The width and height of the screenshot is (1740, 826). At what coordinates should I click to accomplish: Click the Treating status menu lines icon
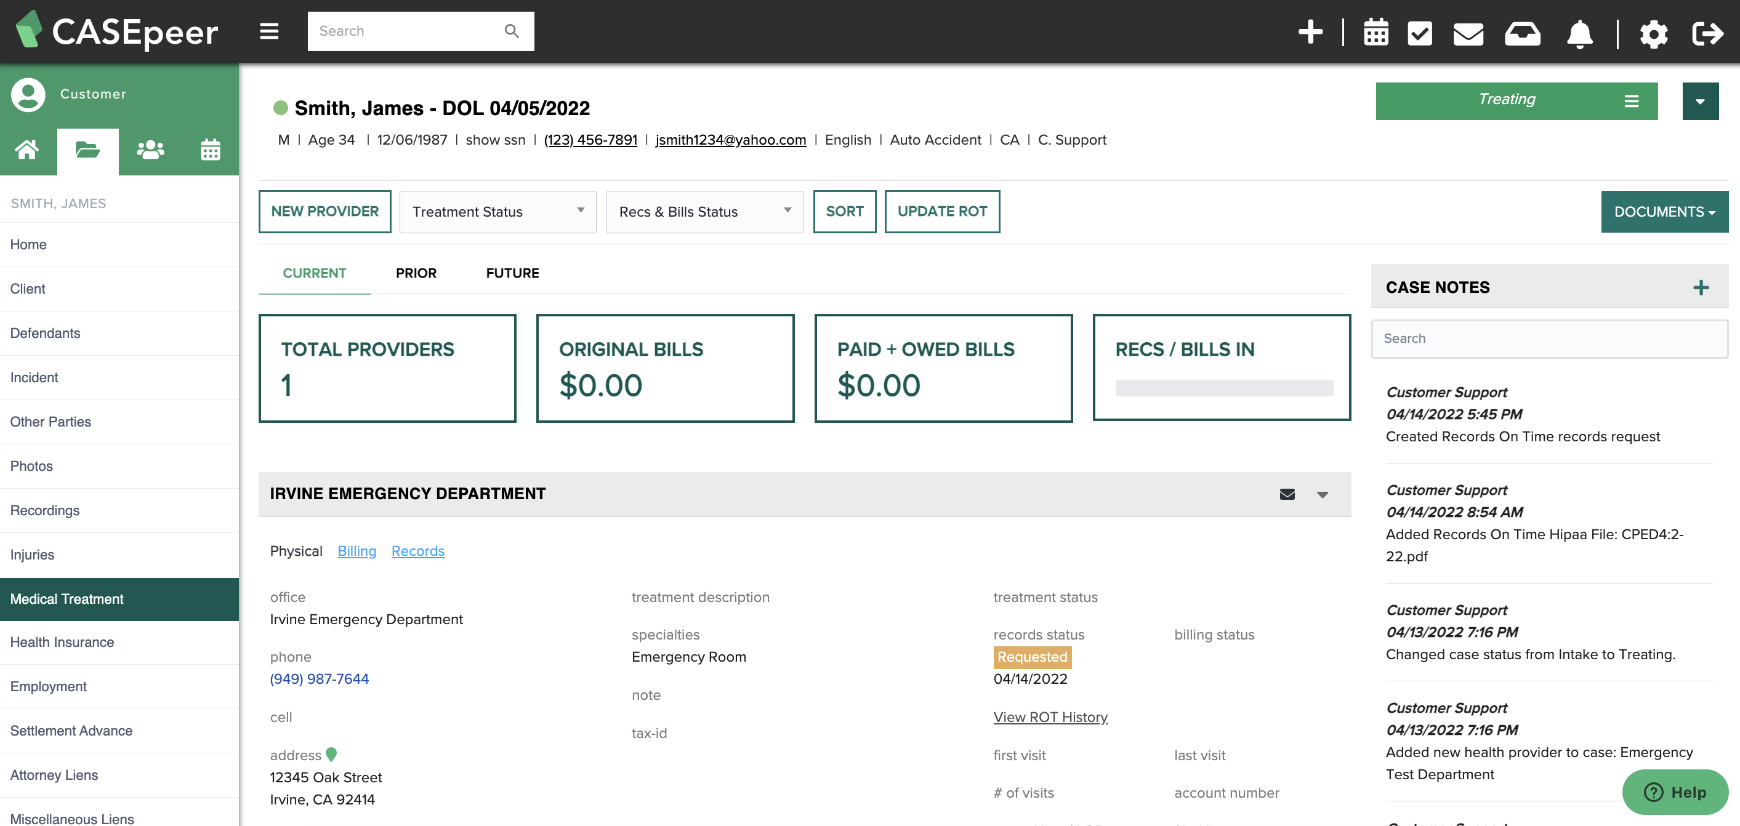(1631, 102)
